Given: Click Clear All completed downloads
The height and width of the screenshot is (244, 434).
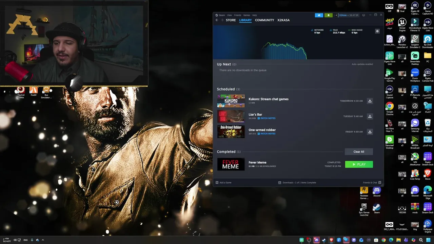Looking at the screenshot, I should (359, 151).
